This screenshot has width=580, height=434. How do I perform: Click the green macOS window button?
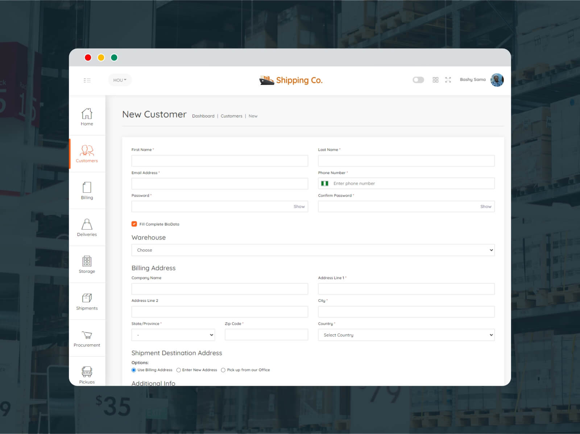(114, 57)
